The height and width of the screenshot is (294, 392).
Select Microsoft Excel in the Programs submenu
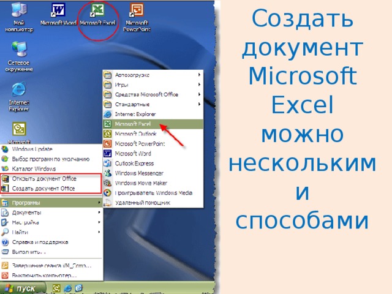point(153,124)
